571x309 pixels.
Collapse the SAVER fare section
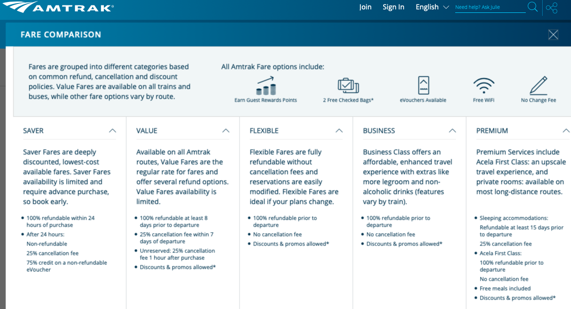(x=112, y=131)
